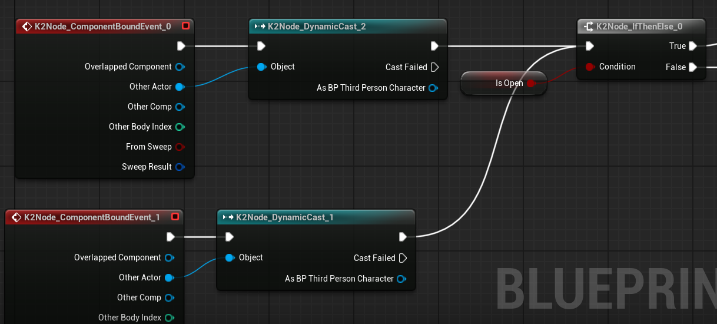Click the event diamond icon of ComponentBoundEvent_0
717x324 pixels.
(x=26, y=26)
